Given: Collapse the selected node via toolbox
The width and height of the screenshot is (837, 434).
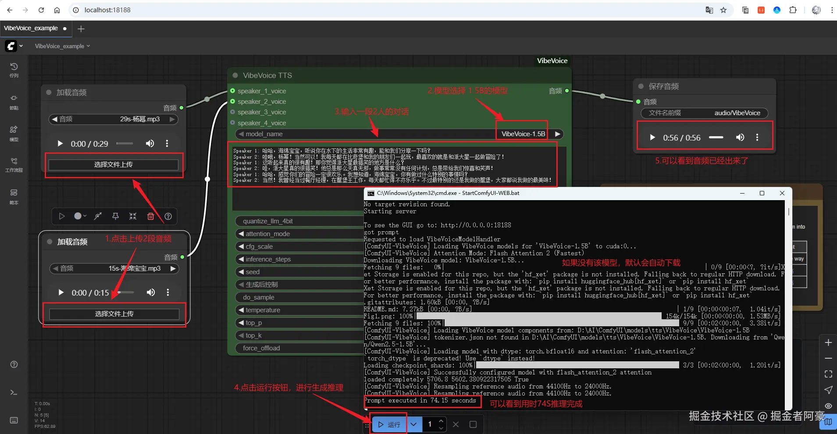Looking at the screenshot, I should click(x=133, y=216).
